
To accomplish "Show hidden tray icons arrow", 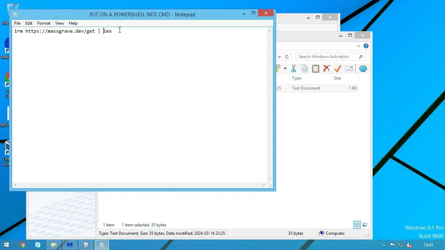I will [384, 245].
